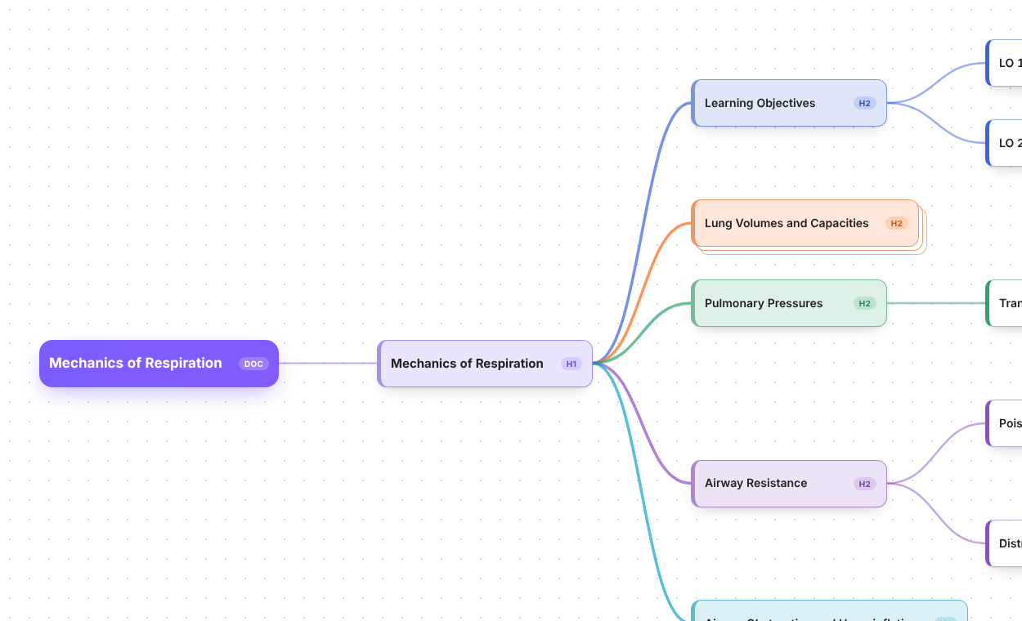Open the LO 1 child node
Image resolution: width=1022 pixels, height=621 pixels.
click(1004, 63)
